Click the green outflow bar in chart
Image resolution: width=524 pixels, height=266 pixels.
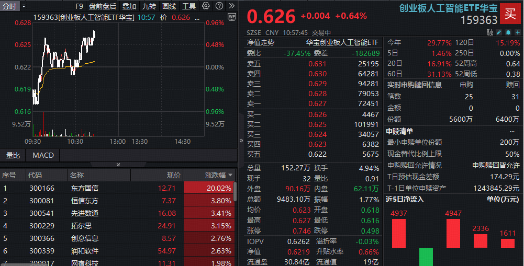426,257
